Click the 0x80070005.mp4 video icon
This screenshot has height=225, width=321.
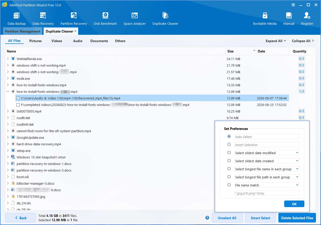pos(13,111)
